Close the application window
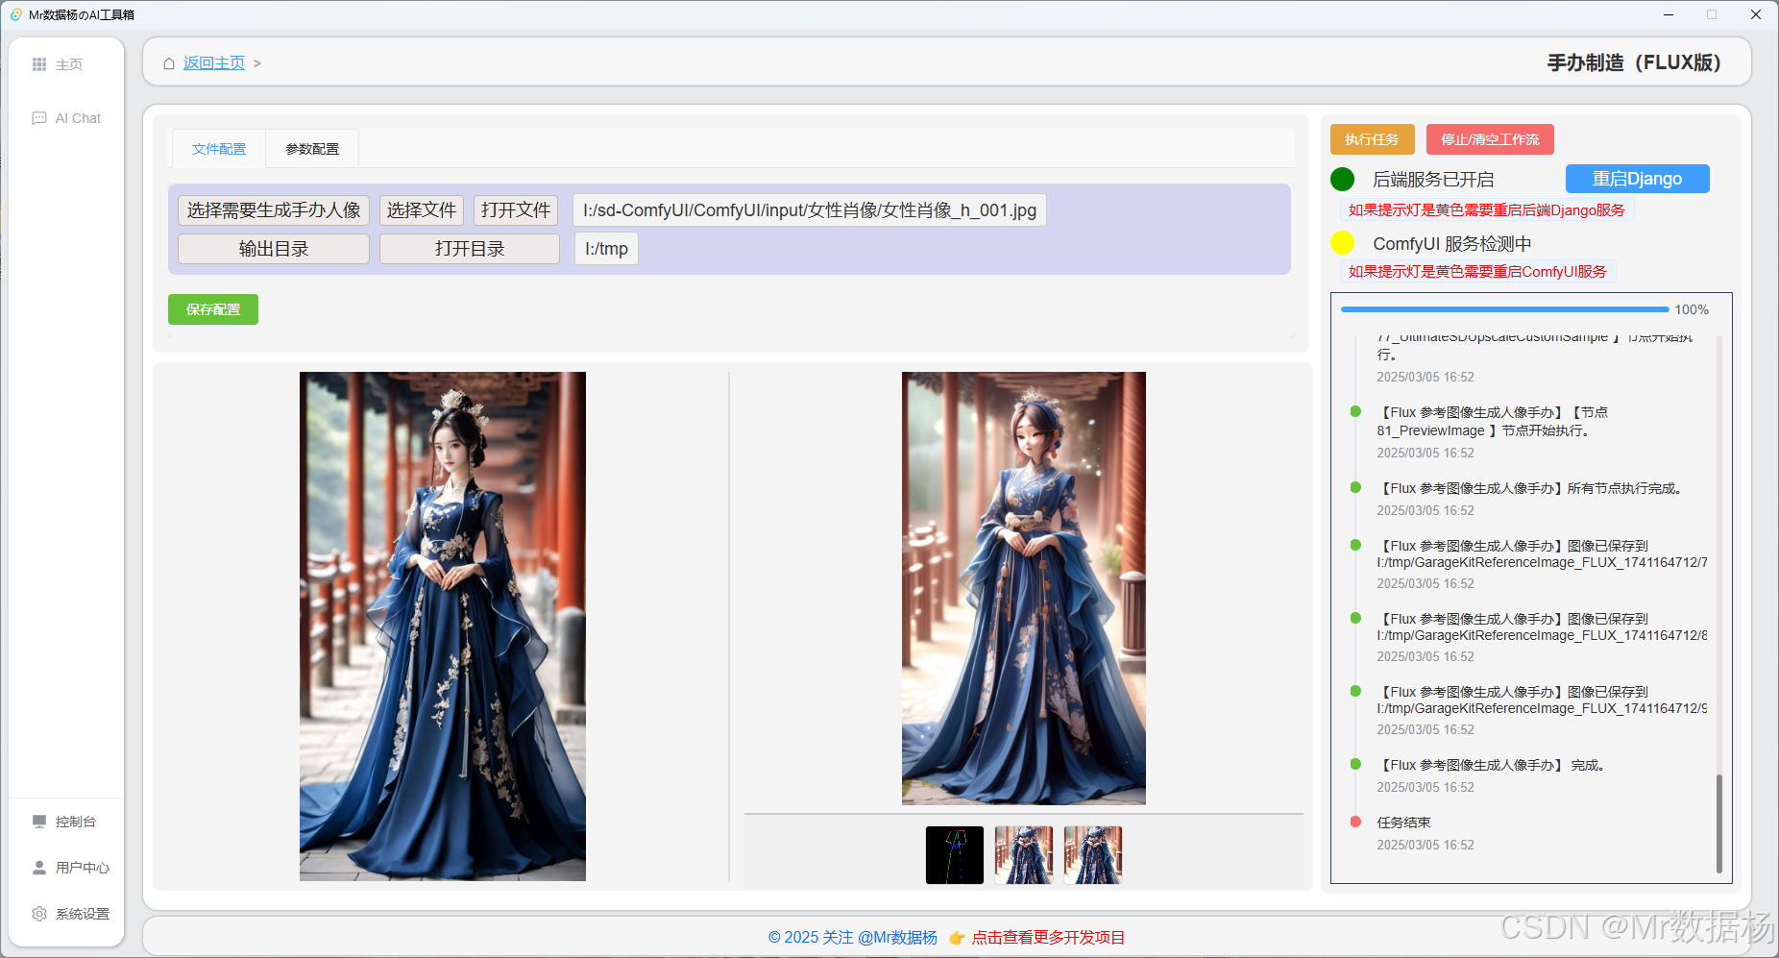This screenshot has height=958, width=1779. coord(1756,14)
